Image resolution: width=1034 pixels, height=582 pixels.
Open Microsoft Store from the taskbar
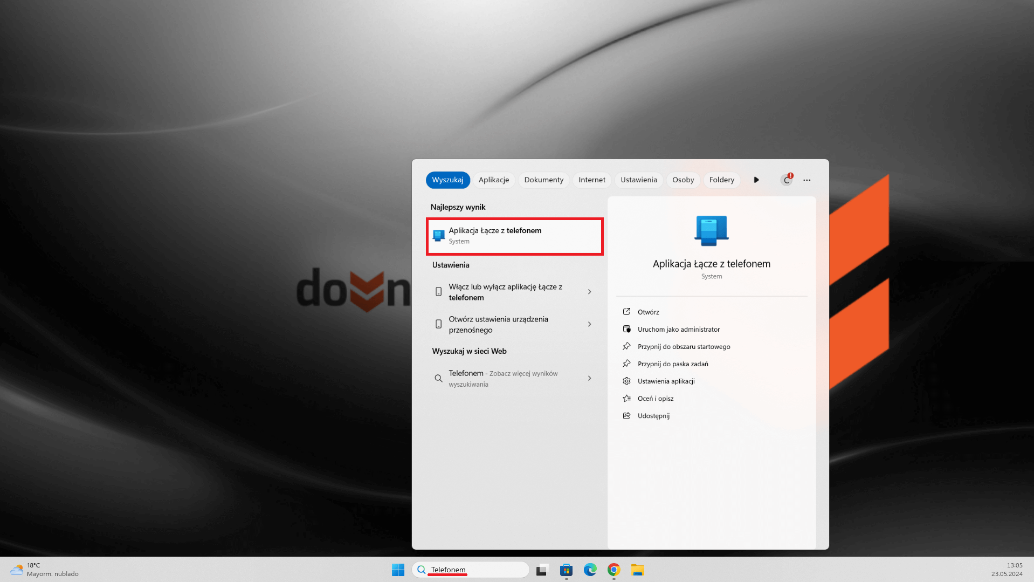(x=566, y=570)
